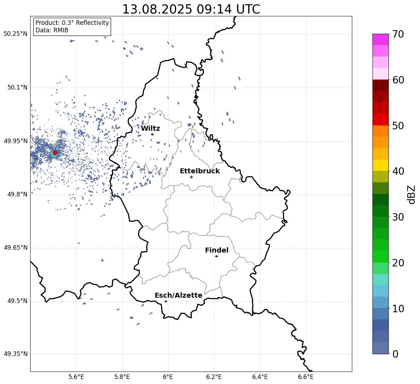420x384 pixels.
Task: Click the 49.8°N latitude label
Action: pos(17,194)
